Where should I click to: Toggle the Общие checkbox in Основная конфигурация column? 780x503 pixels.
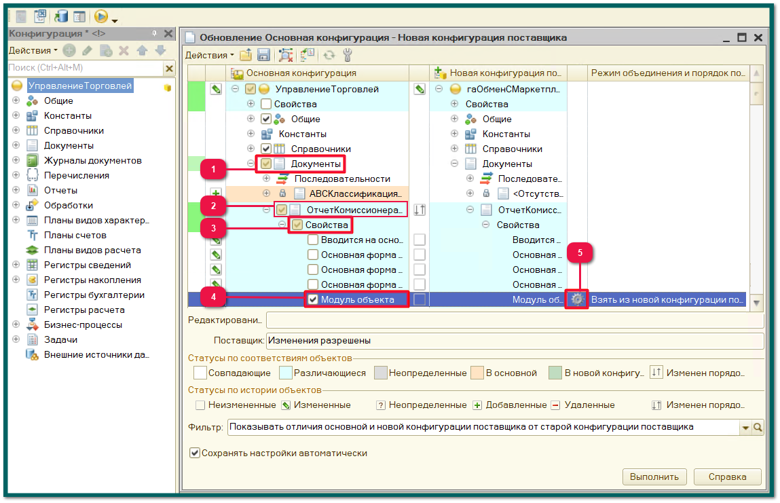coord(266,119)
